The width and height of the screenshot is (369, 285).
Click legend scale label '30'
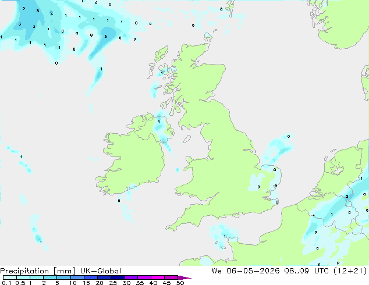point(126,283)
